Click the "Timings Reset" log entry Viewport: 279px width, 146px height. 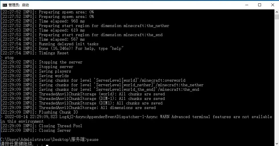point(54,53)
